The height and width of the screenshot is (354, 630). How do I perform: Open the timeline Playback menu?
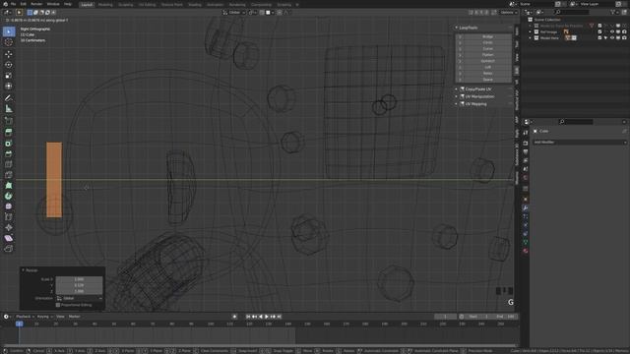(24, 317)
